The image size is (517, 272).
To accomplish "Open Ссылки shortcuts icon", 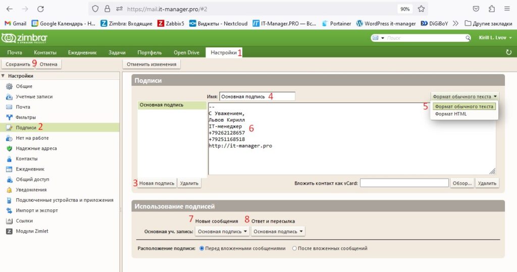I will point(9,221).
